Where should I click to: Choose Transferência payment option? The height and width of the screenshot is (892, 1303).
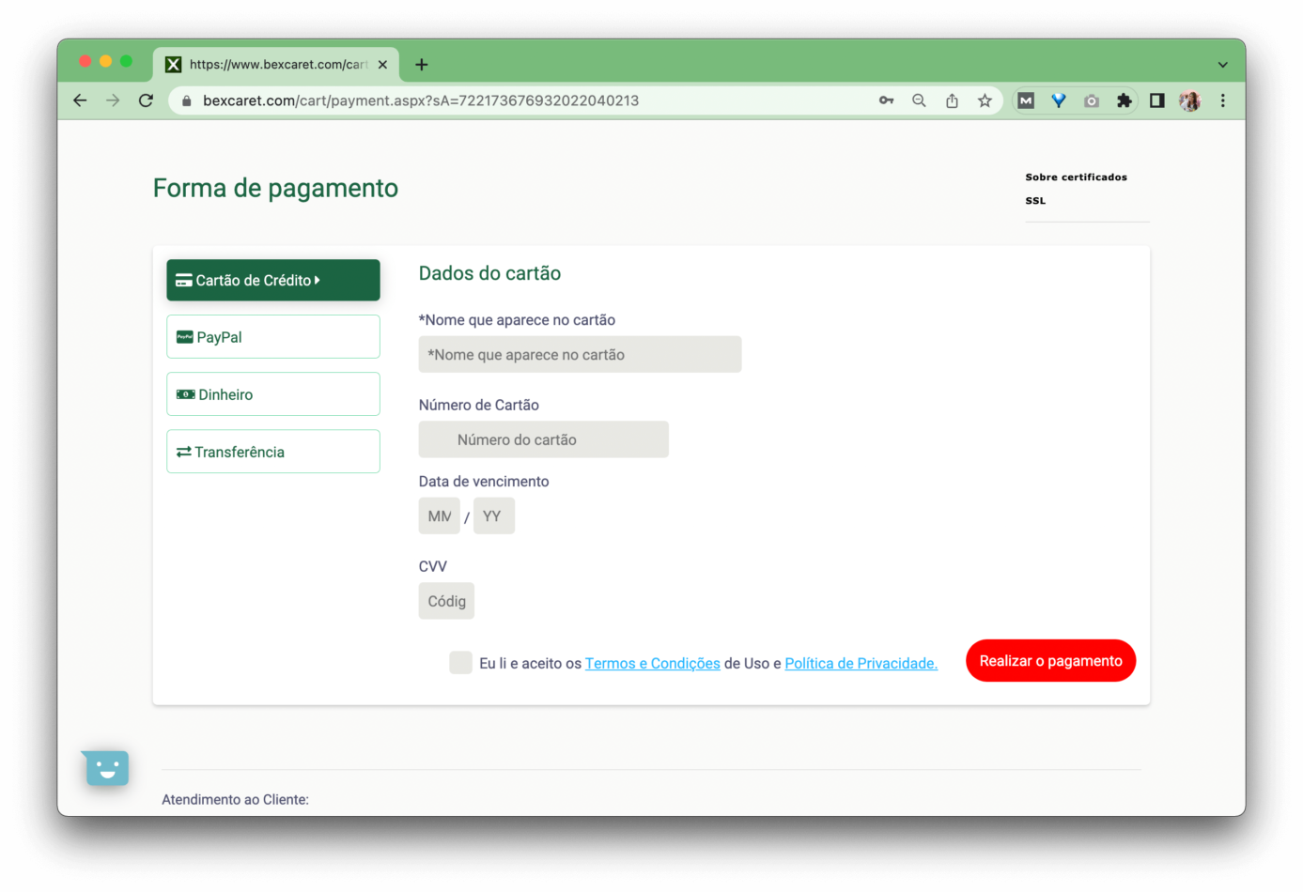(x=273, y=452)
